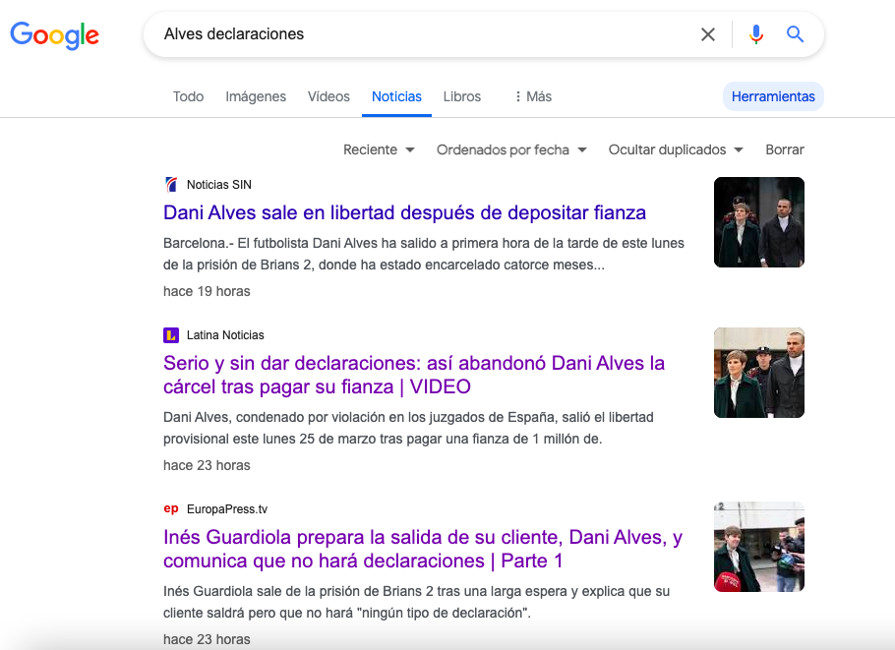
Task: Open the Inés Guardiola article thumbnail
Action: 758,547
